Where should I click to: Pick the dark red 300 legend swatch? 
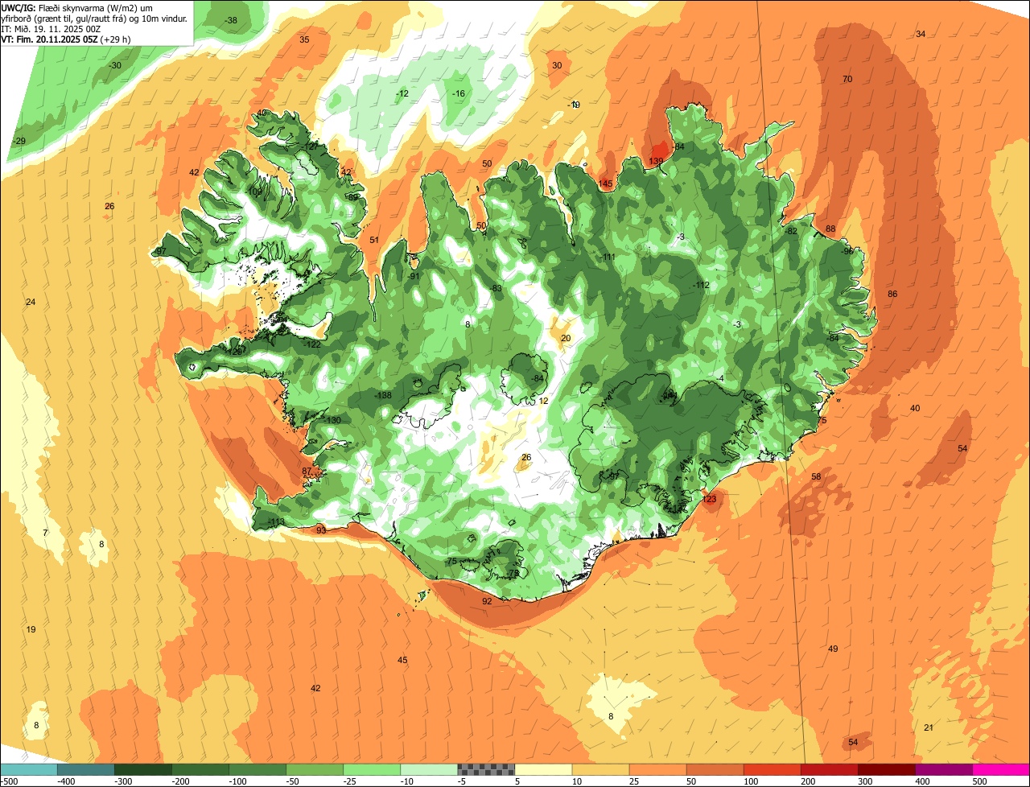point(887,769)
